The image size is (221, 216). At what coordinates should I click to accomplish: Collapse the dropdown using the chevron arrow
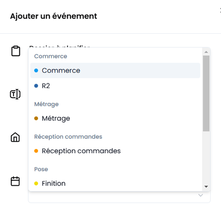(x=201, y=195)
